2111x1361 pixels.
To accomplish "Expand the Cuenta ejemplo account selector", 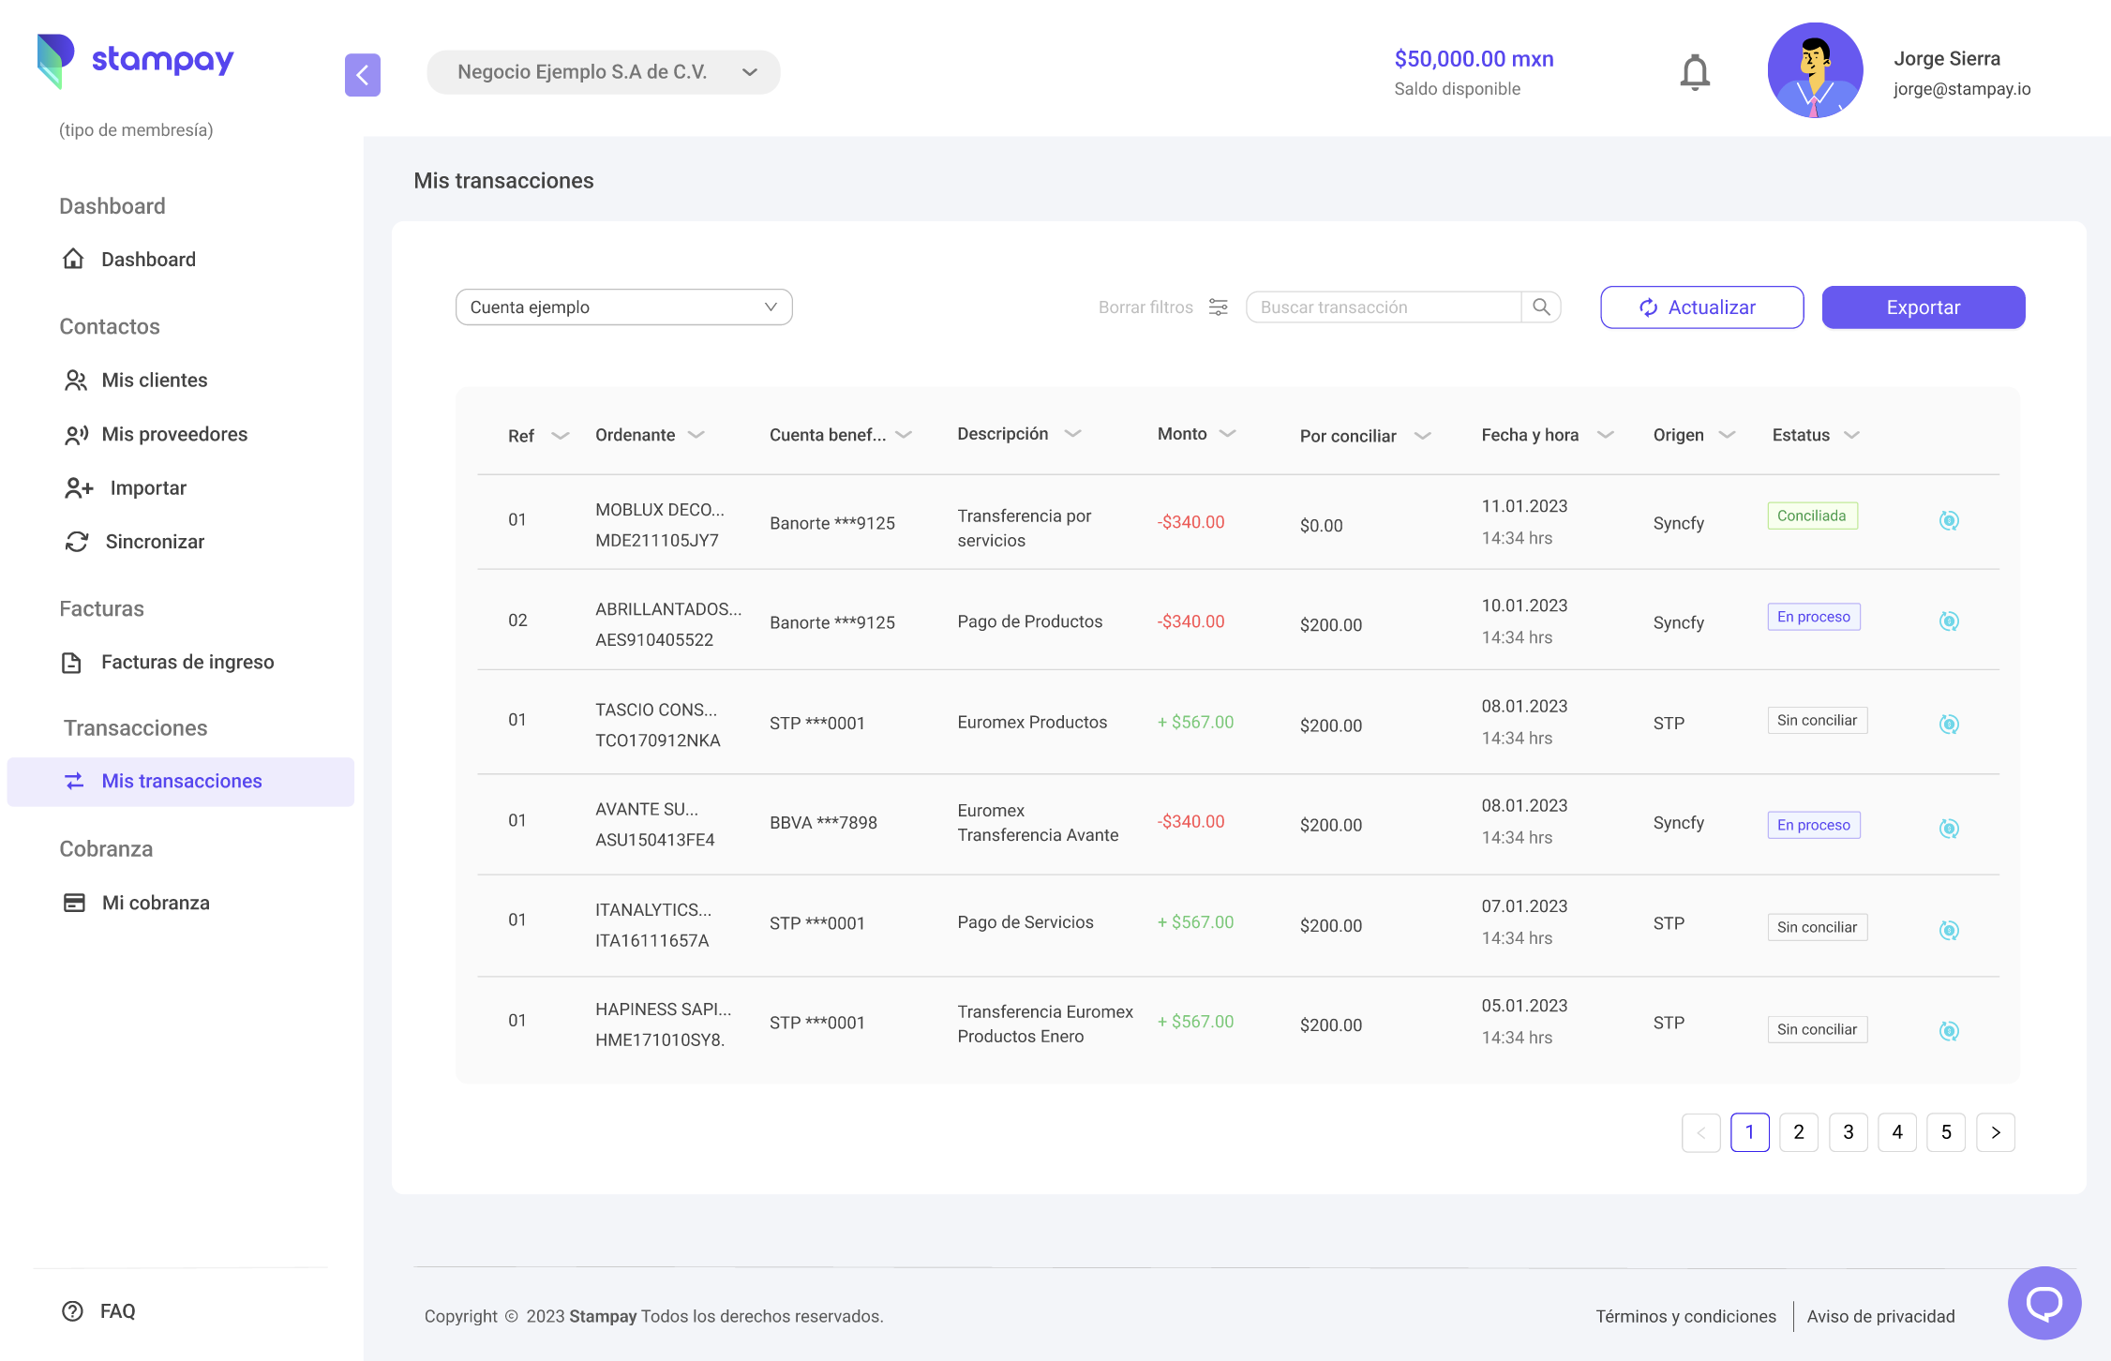I will click(x=623, y=307).
